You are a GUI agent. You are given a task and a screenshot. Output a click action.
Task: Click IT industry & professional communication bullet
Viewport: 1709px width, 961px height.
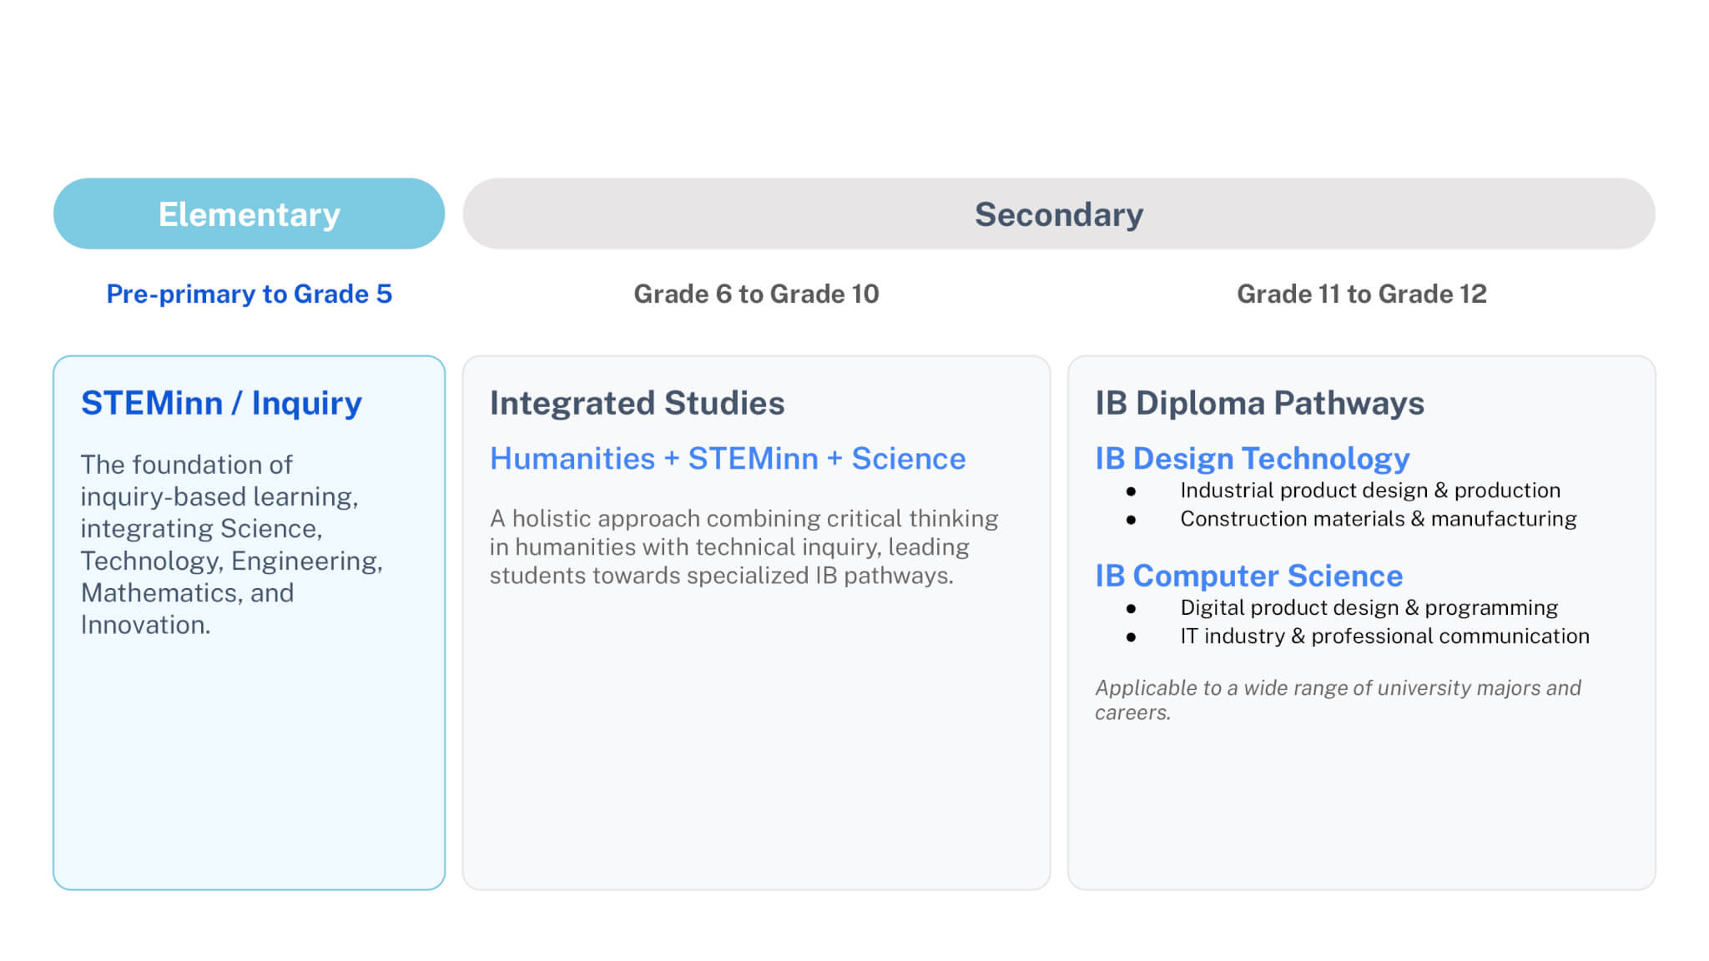point(1384,636)
